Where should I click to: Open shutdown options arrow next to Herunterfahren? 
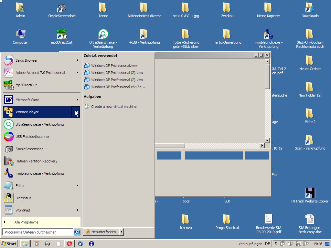coord(122,232)
